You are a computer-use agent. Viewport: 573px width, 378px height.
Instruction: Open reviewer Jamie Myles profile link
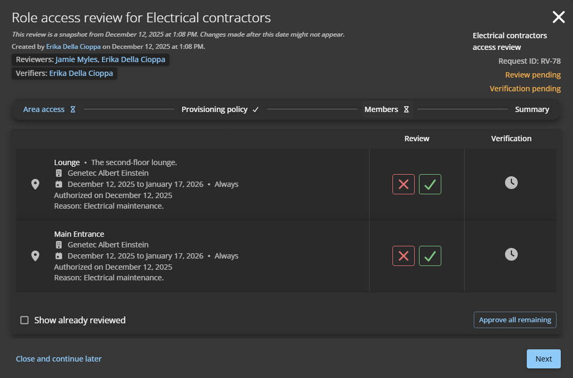coord(76,59)
